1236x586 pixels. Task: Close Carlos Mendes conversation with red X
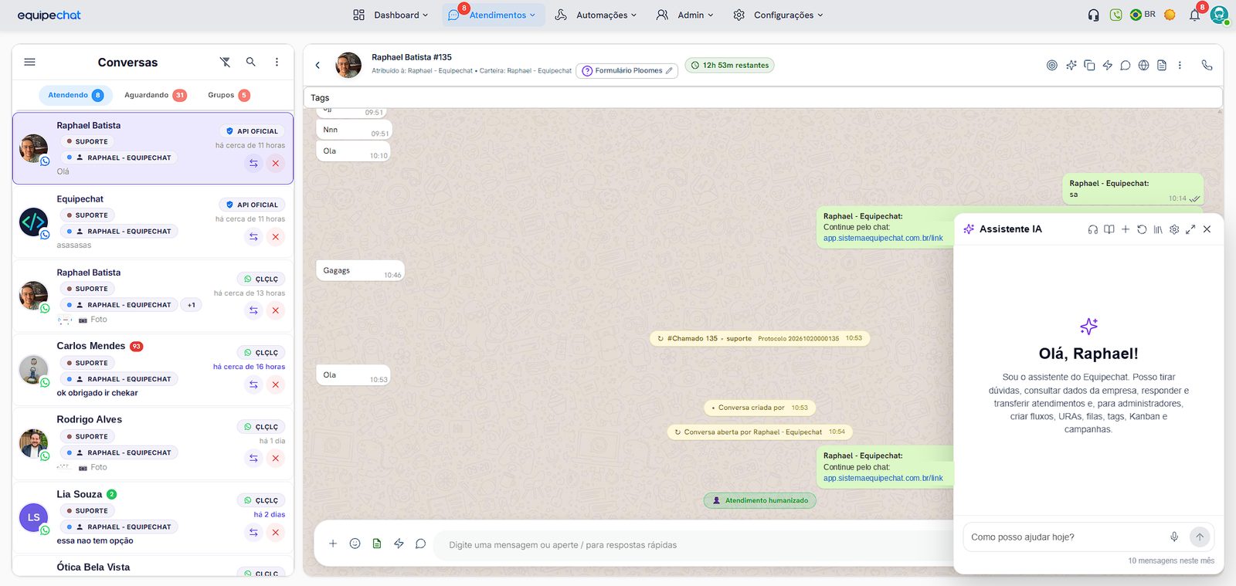pos(275,384)
